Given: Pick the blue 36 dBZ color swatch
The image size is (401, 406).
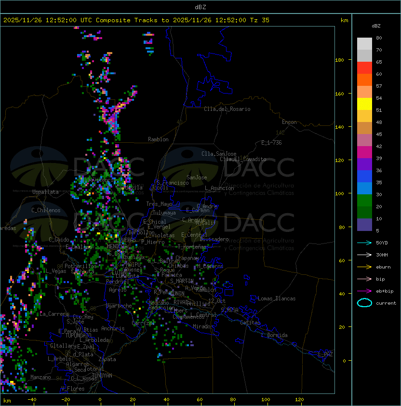Looking at the screenshot, I should click(364, 176).
